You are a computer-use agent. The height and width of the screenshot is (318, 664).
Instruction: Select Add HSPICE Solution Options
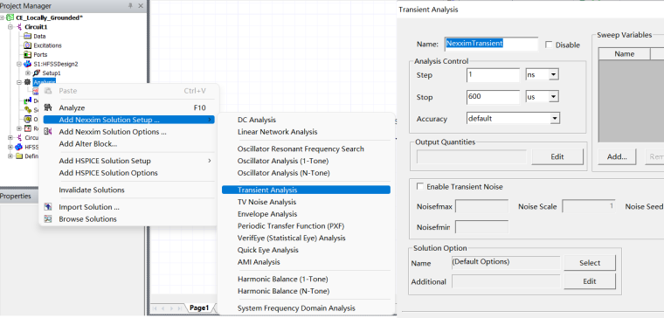coord(129,173)
